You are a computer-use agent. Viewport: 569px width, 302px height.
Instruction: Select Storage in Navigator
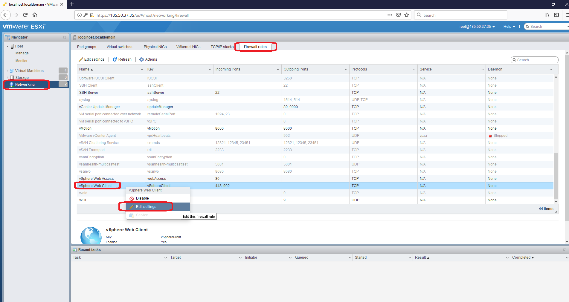point(22,78)
